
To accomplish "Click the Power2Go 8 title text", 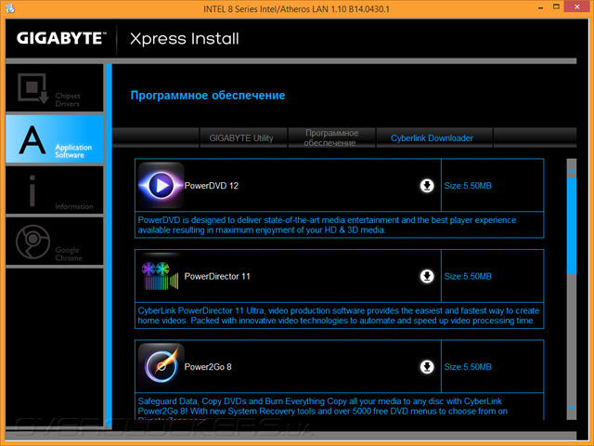I will pos(208,367).
